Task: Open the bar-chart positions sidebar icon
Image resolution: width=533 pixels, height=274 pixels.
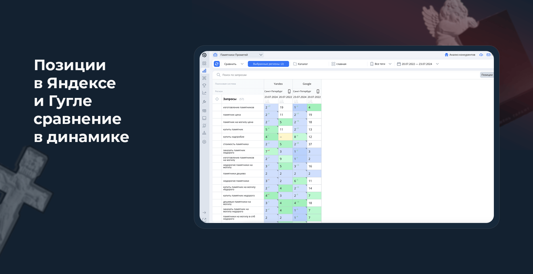Action: pos(204,71)
